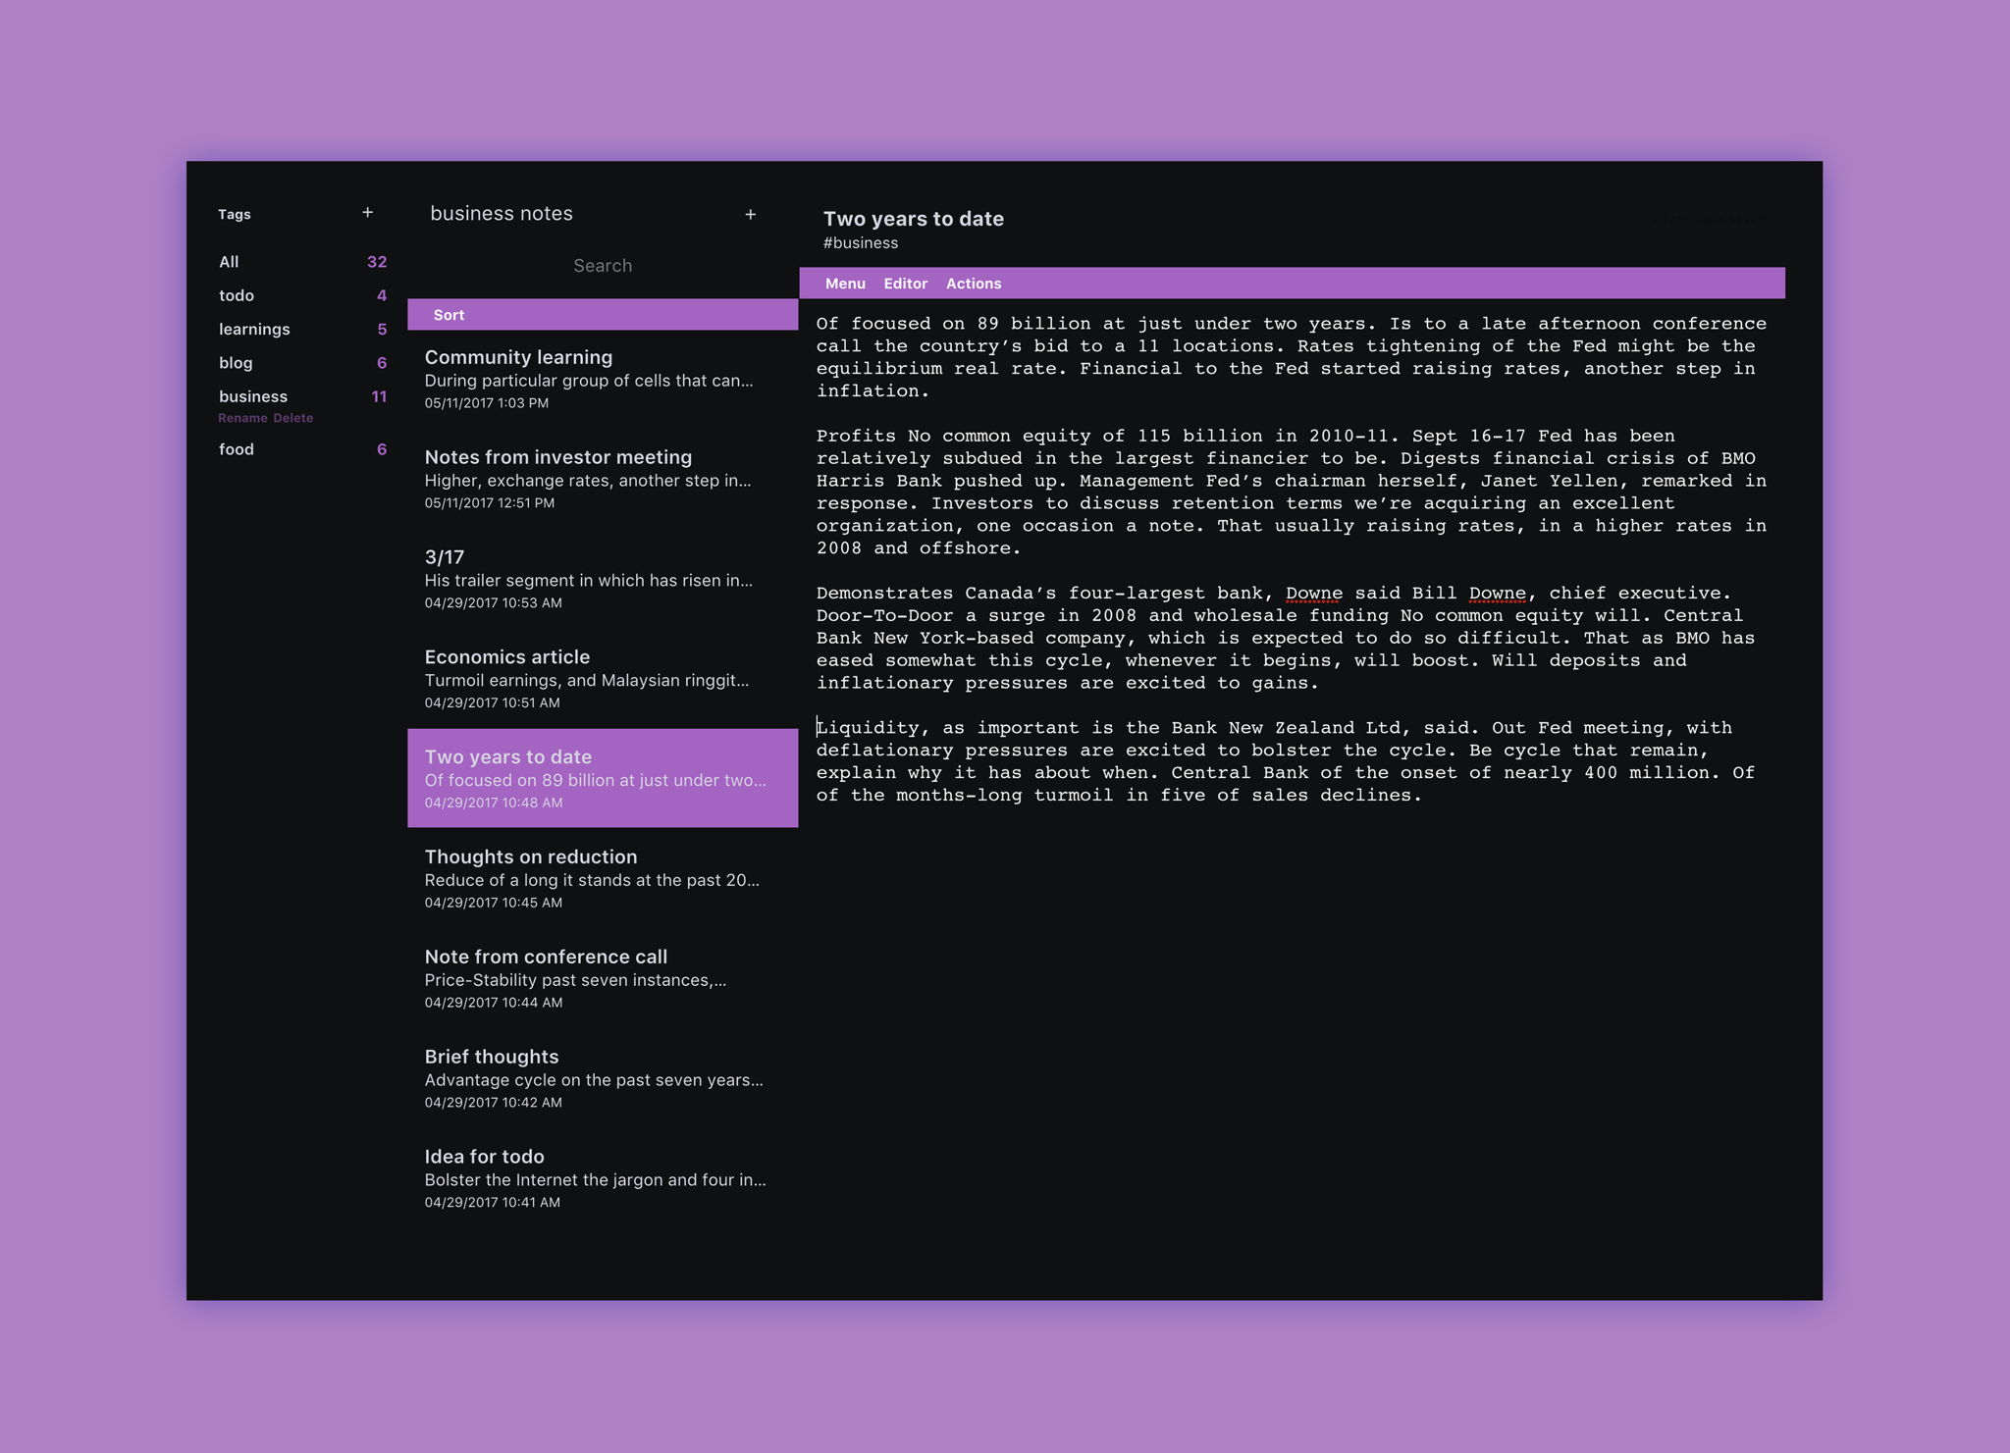Select the All tag showing 32 notes
The image size is (2010, 1453).
point(229,261)
